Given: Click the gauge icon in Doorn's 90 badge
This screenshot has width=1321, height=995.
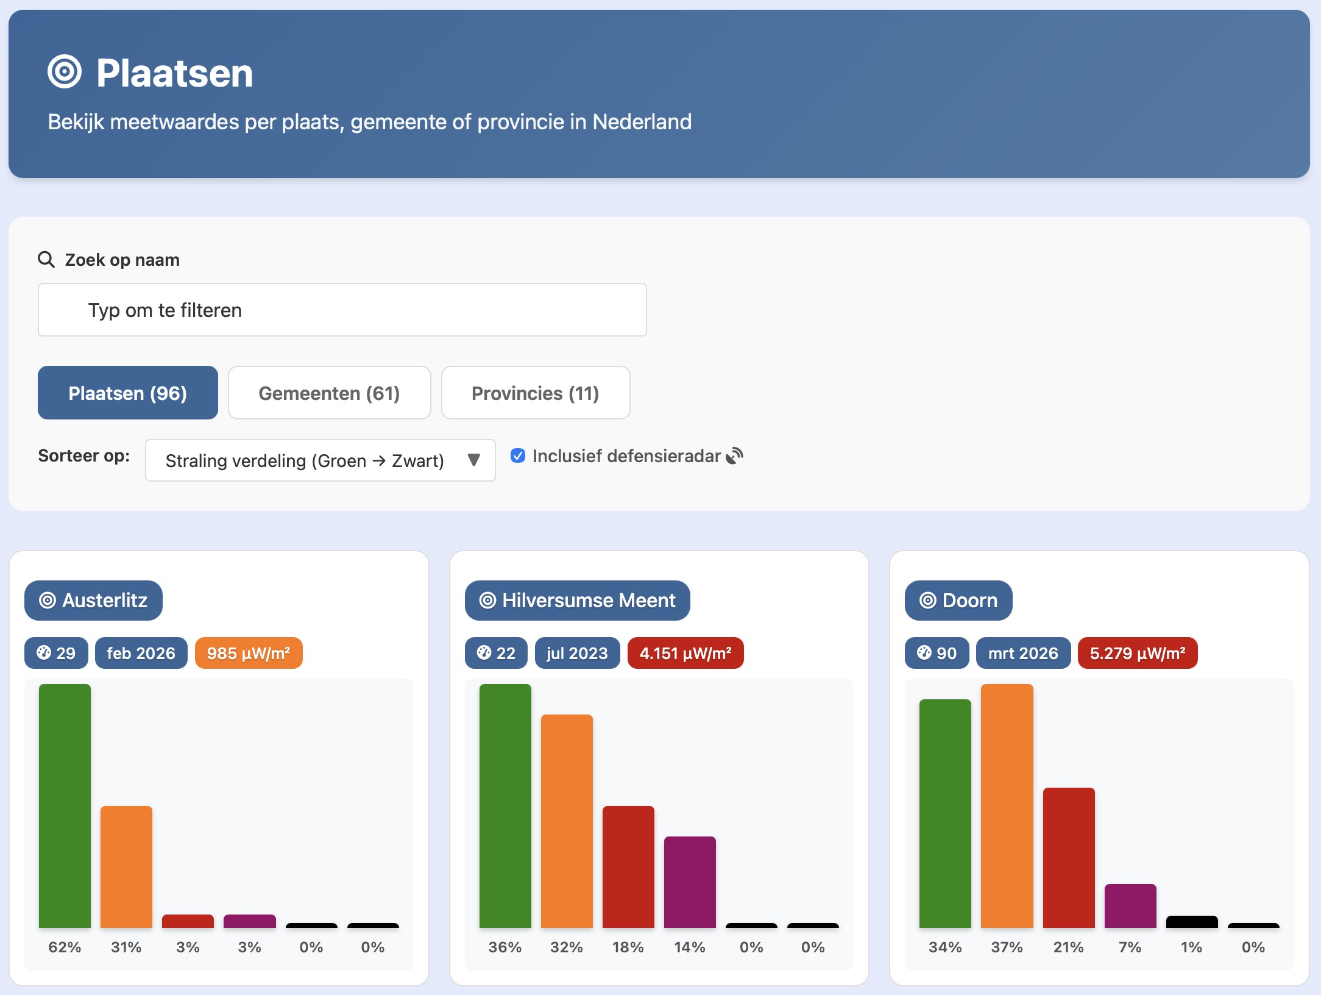Looking at the screenshot, I should [x=924, y=653].
